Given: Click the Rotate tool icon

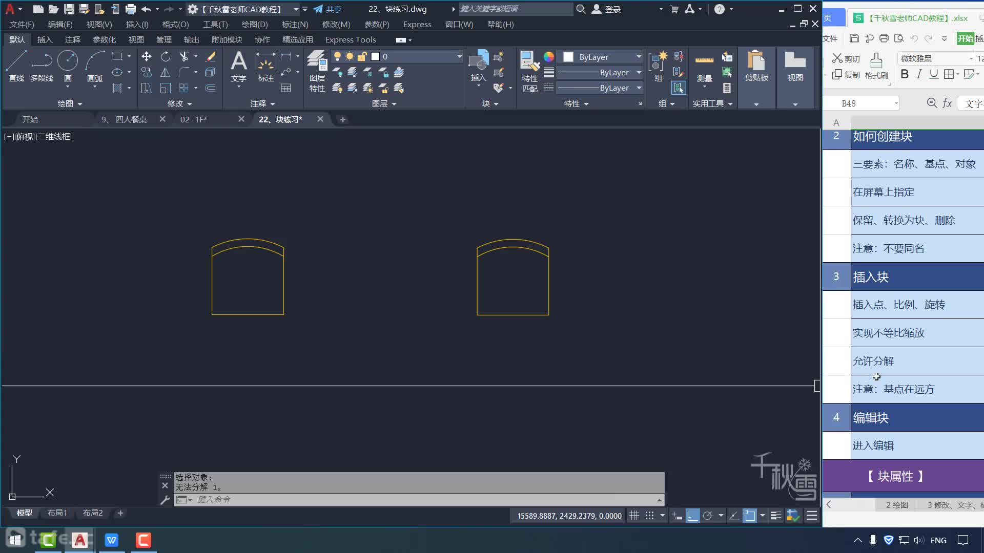Looking at the screenshot, I should click(165, 56).
